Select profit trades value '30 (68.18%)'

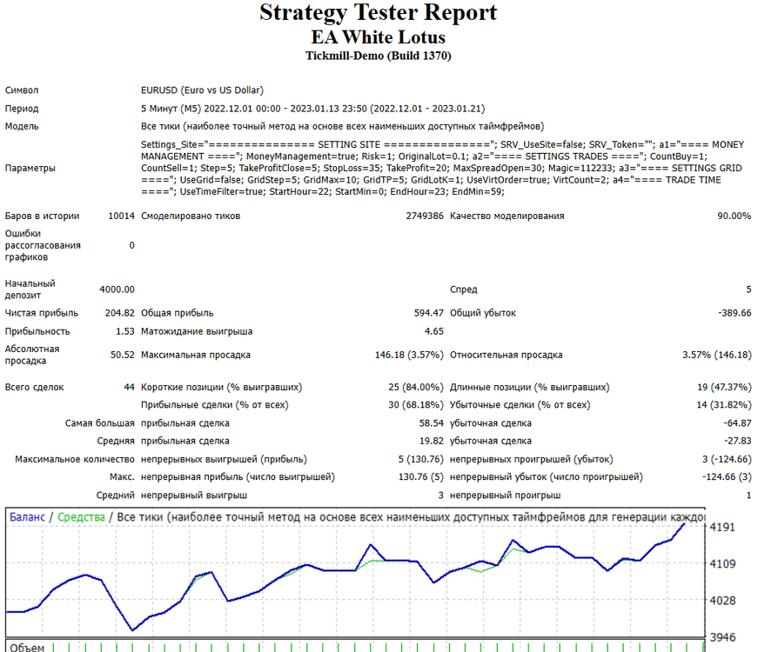pyautogui.click(x=416, y=405)
